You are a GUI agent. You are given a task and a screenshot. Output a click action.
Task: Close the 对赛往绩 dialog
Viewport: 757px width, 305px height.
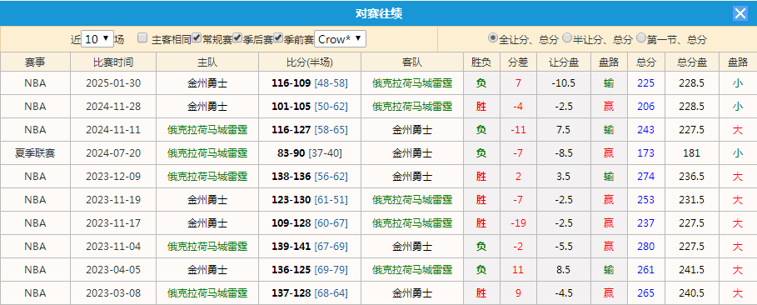pyautogui.click(x=740, y=13)
